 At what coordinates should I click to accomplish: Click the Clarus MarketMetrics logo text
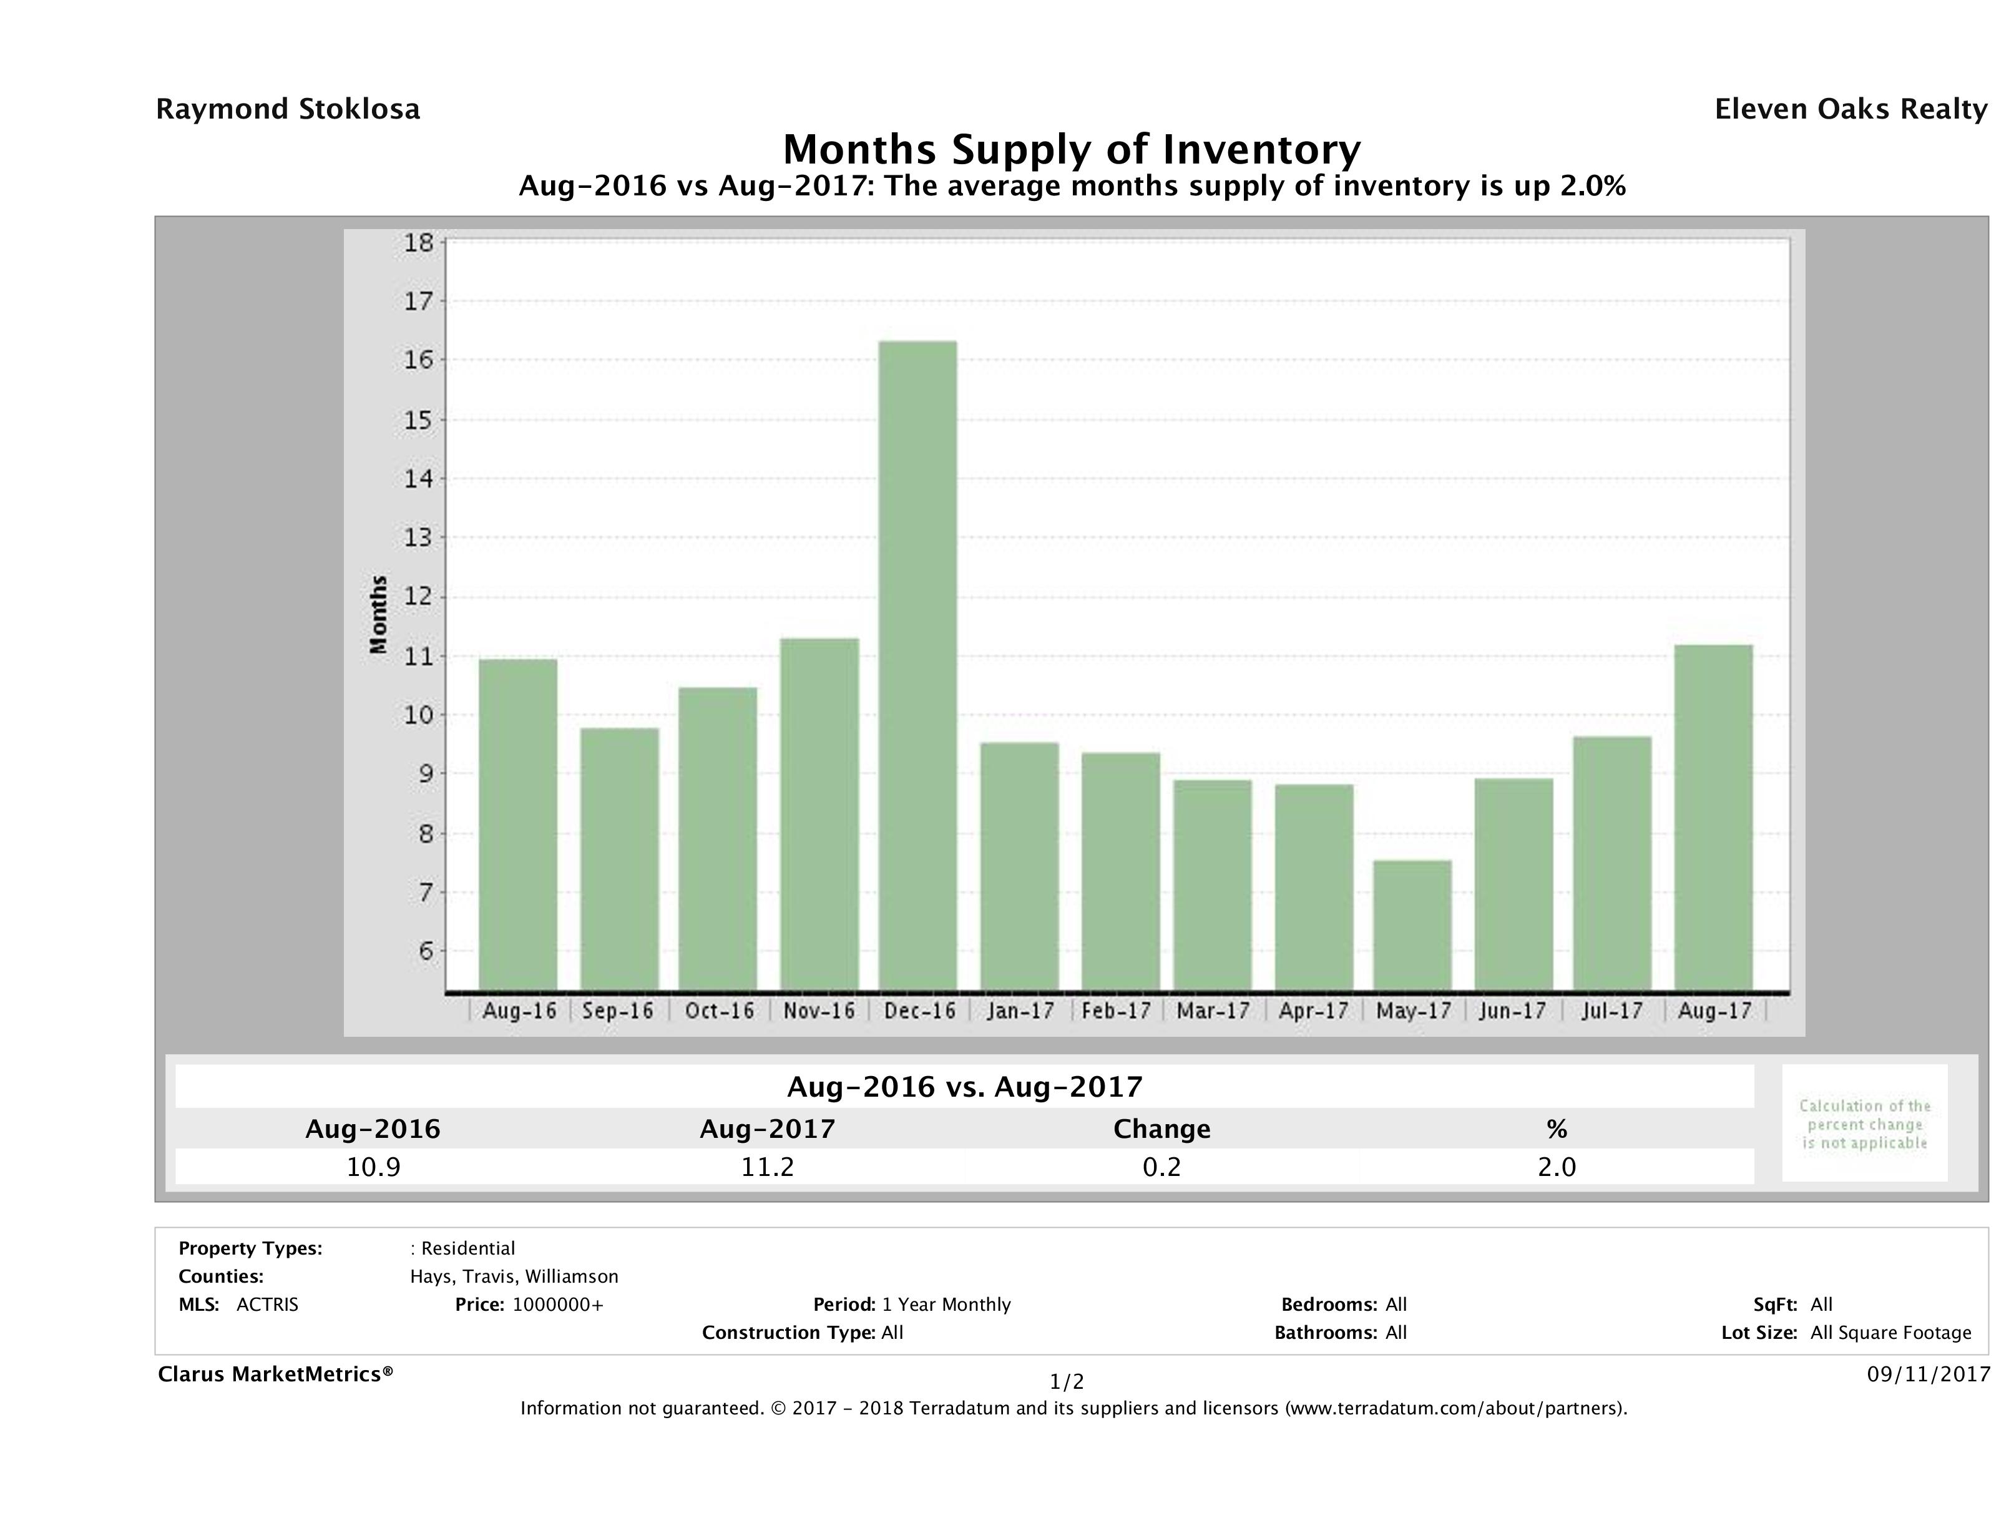click(x=275, y=1374)
